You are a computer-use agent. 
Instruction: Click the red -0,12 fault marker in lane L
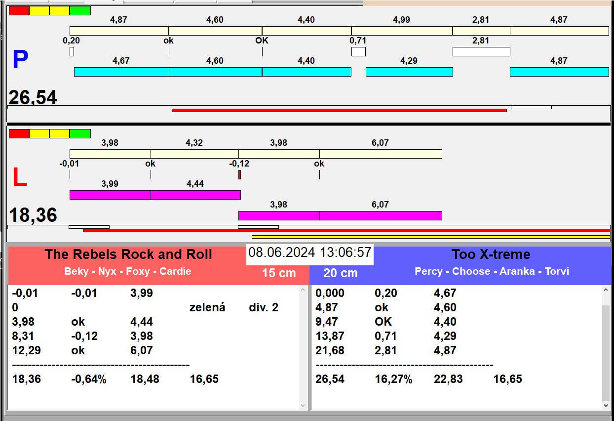pyautogui.click(x=239, y=174)
